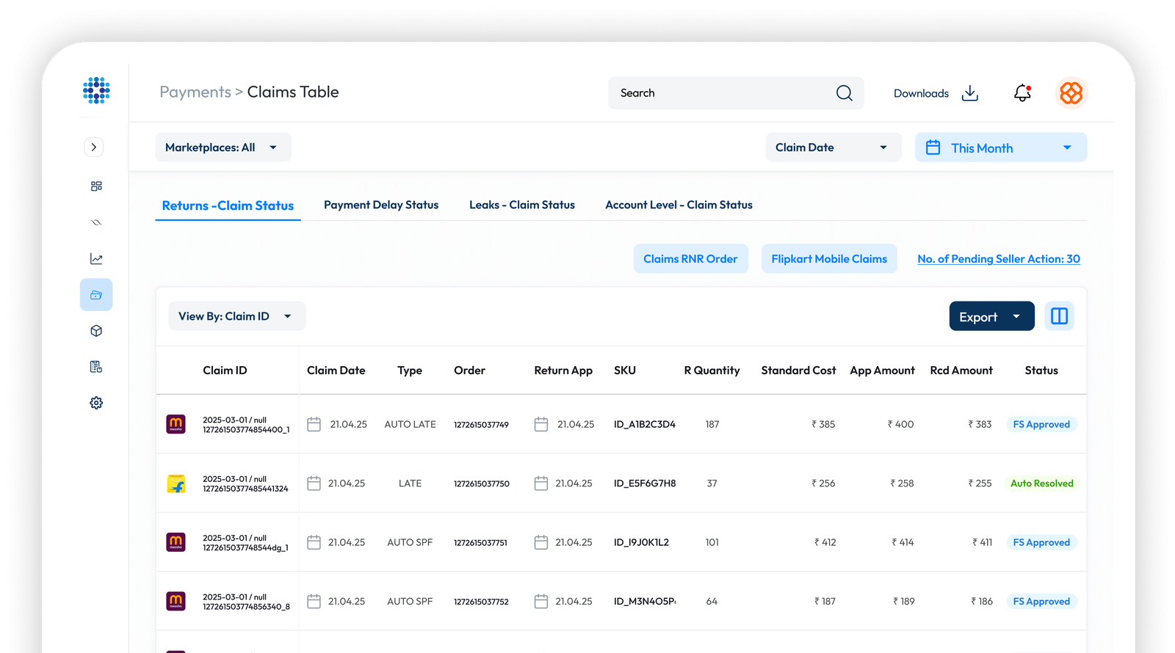
Task: Switch to Payment Delay Status tab
Action: [381, 205]
